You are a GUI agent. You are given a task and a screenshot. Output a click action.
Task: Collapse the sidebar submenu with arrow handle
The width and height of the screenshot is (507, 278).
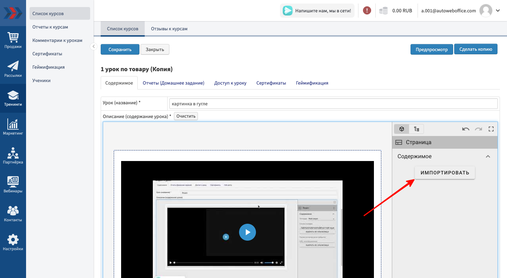point(93,47)
